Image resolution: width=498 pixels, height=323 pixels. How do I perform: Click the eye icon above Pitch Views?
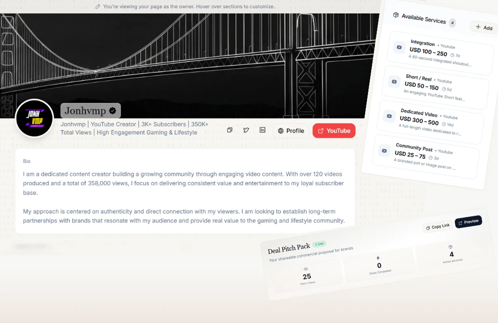(306, 269)
